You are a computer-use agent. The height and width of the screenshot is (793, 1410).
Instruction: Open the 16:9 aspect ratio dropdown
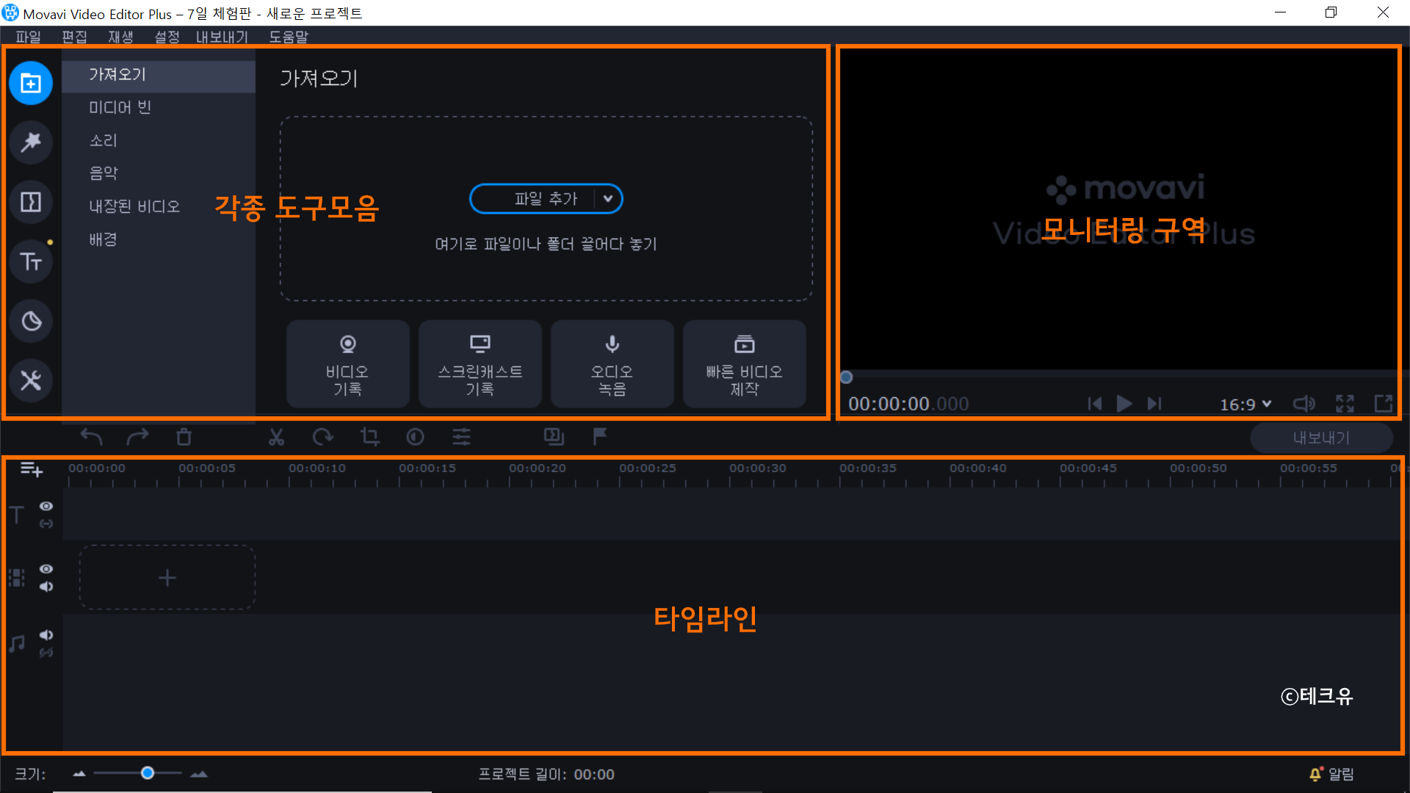pos(1245,405)
